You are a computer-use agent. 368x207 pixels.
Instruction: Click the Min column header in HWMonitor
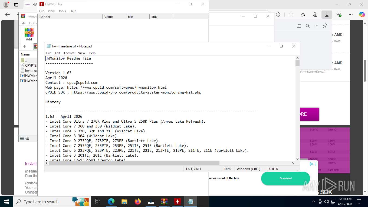pyautogui.click(x=138, y=17)
